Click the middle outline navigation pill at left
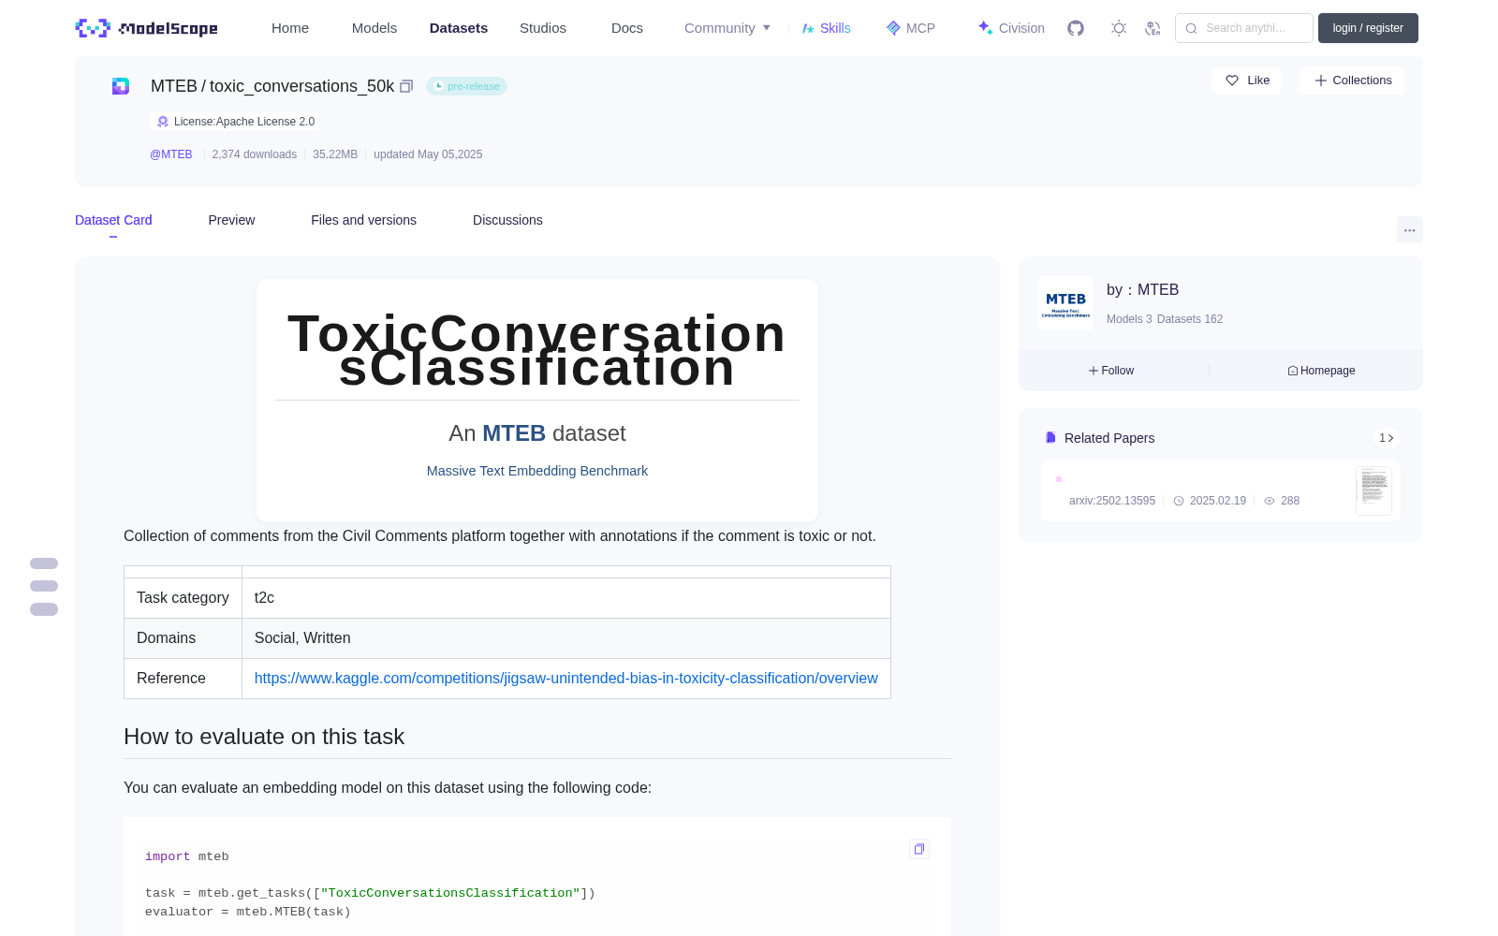This screenshot has width=1498, height=936. [44, 586]
